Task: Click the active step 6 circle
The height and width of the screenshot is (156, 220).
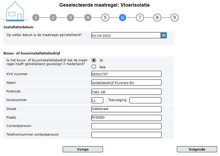Action: coord(123,18)
